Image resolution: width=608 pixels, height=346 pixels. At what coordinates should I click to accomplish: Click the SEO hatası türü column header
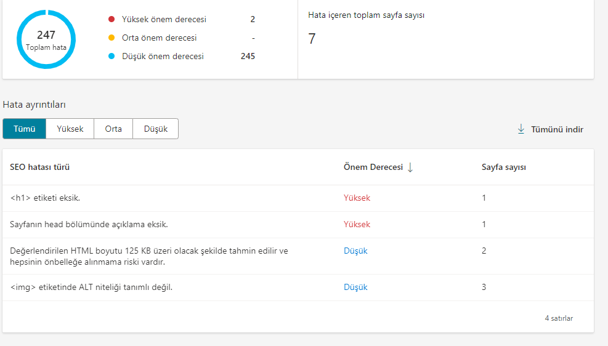point(39,167)
